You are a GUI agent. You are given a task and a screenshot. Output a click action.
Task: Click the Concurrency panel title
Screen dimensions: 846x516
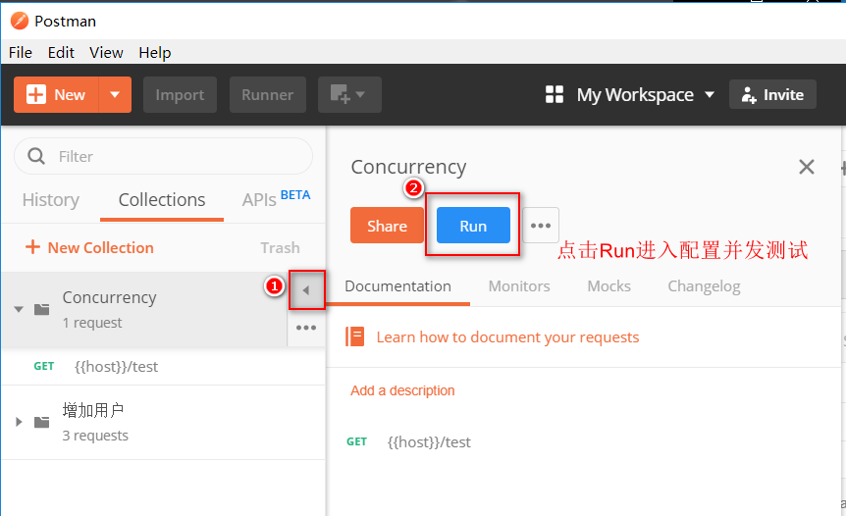[408, 167]
